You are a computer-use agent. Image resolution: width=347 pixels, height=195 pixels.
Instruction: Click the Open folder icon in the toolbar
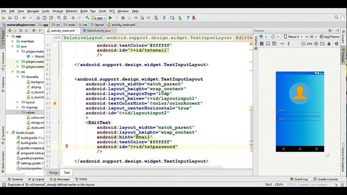(x=3, y=18)
